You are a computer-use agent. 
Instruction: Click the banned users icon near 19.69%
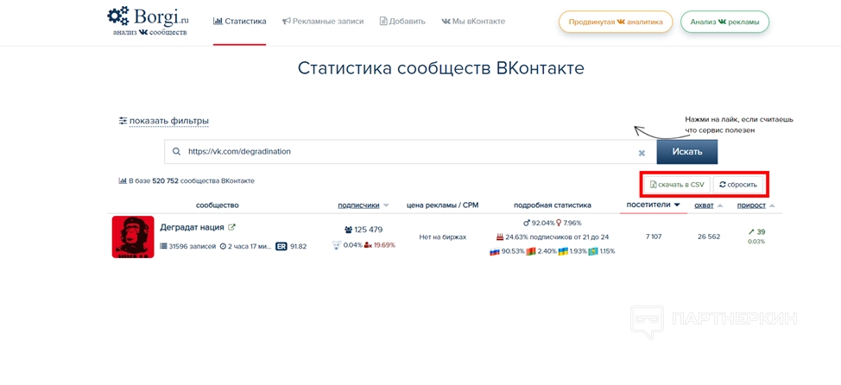(x=368, y=245)
